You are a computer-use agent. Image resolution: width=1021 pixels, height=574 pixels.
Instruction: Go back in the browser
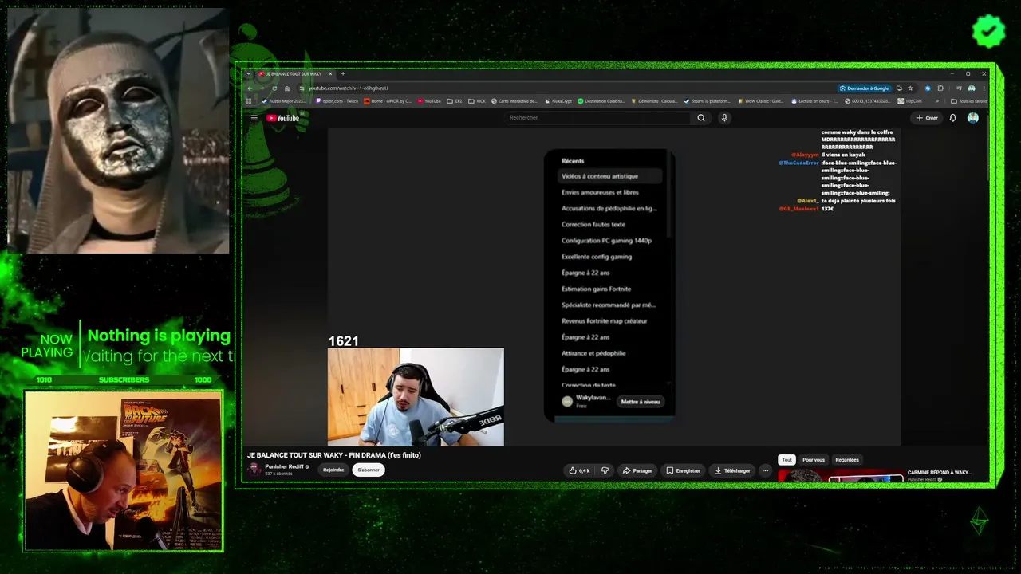(249, 88)
